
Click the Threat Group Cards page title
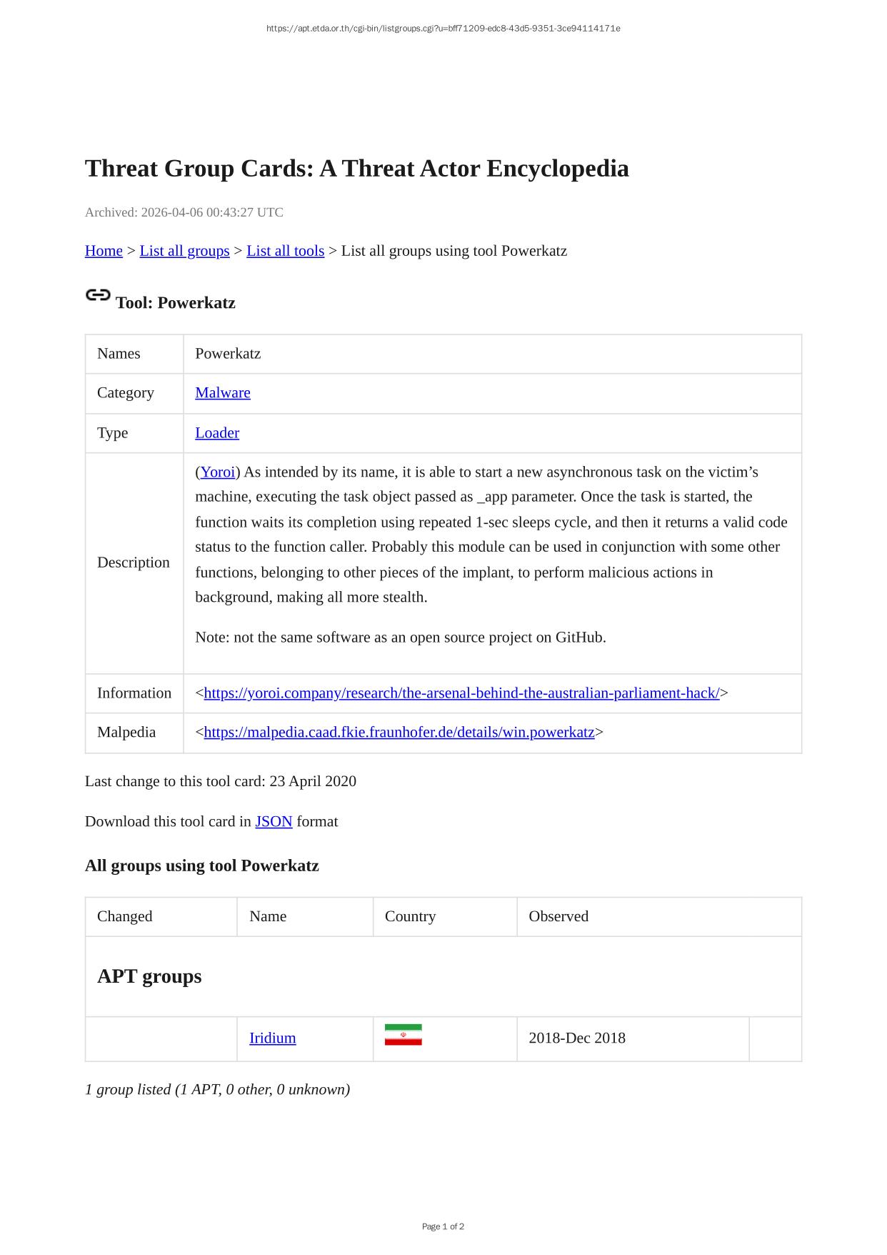tap(356, 169)
